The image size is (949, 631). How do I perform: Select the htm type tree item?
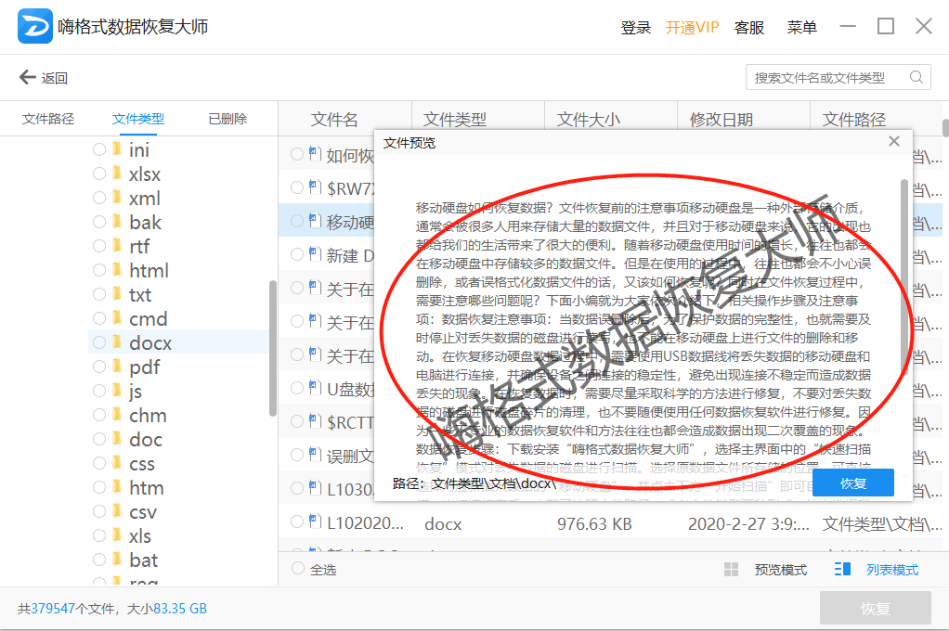pos(147,487)
